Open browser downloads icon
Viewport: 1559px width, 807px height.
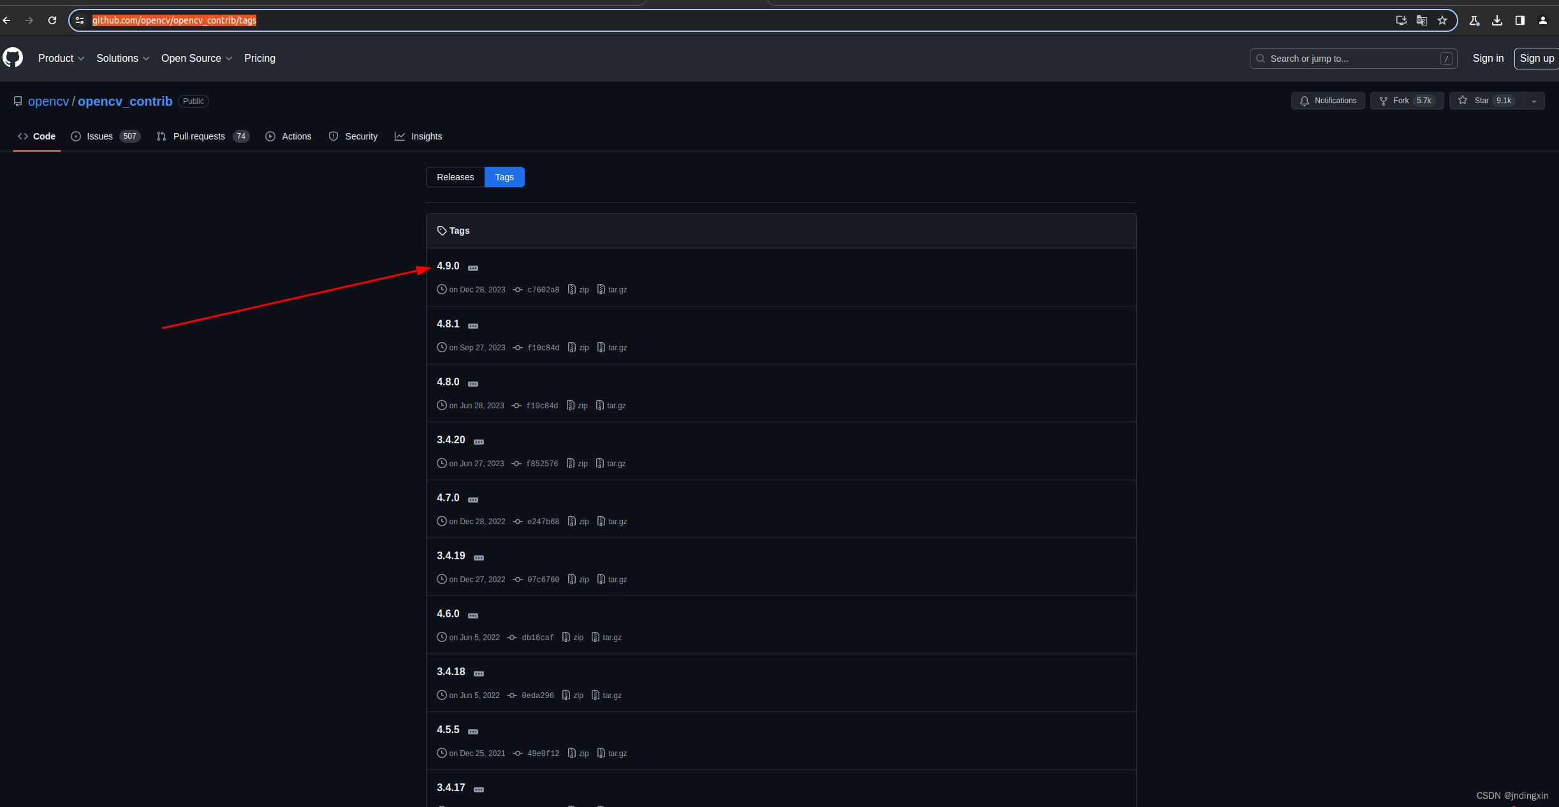1497,20
